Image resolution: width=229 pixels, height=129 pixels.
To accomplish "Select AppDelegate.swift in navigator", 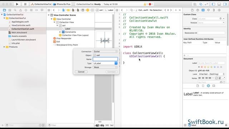I will [20, 22].
